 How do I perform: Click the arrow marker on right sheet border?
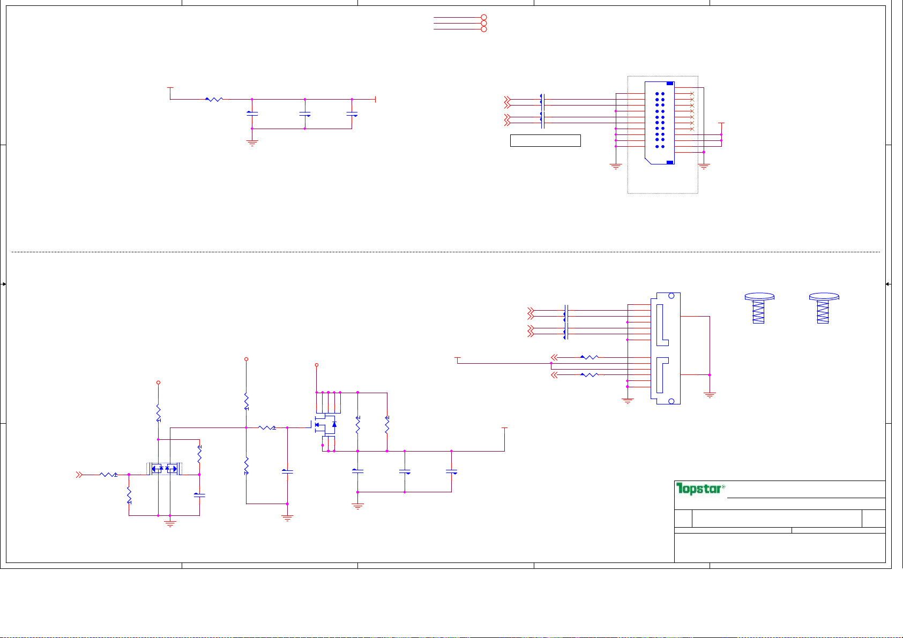[888, 284]
